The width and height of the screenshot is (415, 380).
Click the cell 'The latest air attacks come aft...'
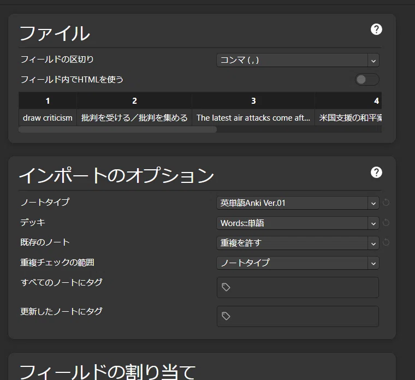[x=253, y=117]
